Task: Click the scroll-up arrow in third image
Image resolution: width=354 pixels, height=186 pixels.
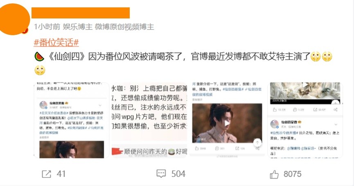Action: pyautogui.click(x=257, y=143)
